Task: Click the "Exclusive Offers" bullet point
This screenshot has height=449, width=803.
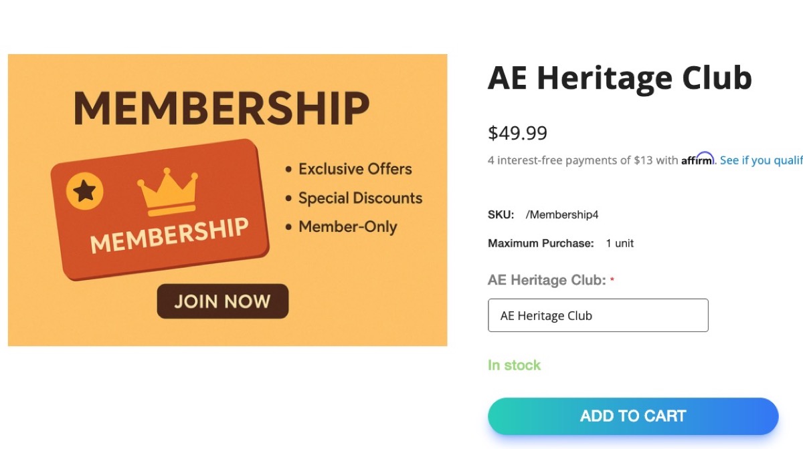Action: click(x=355, y=169)
